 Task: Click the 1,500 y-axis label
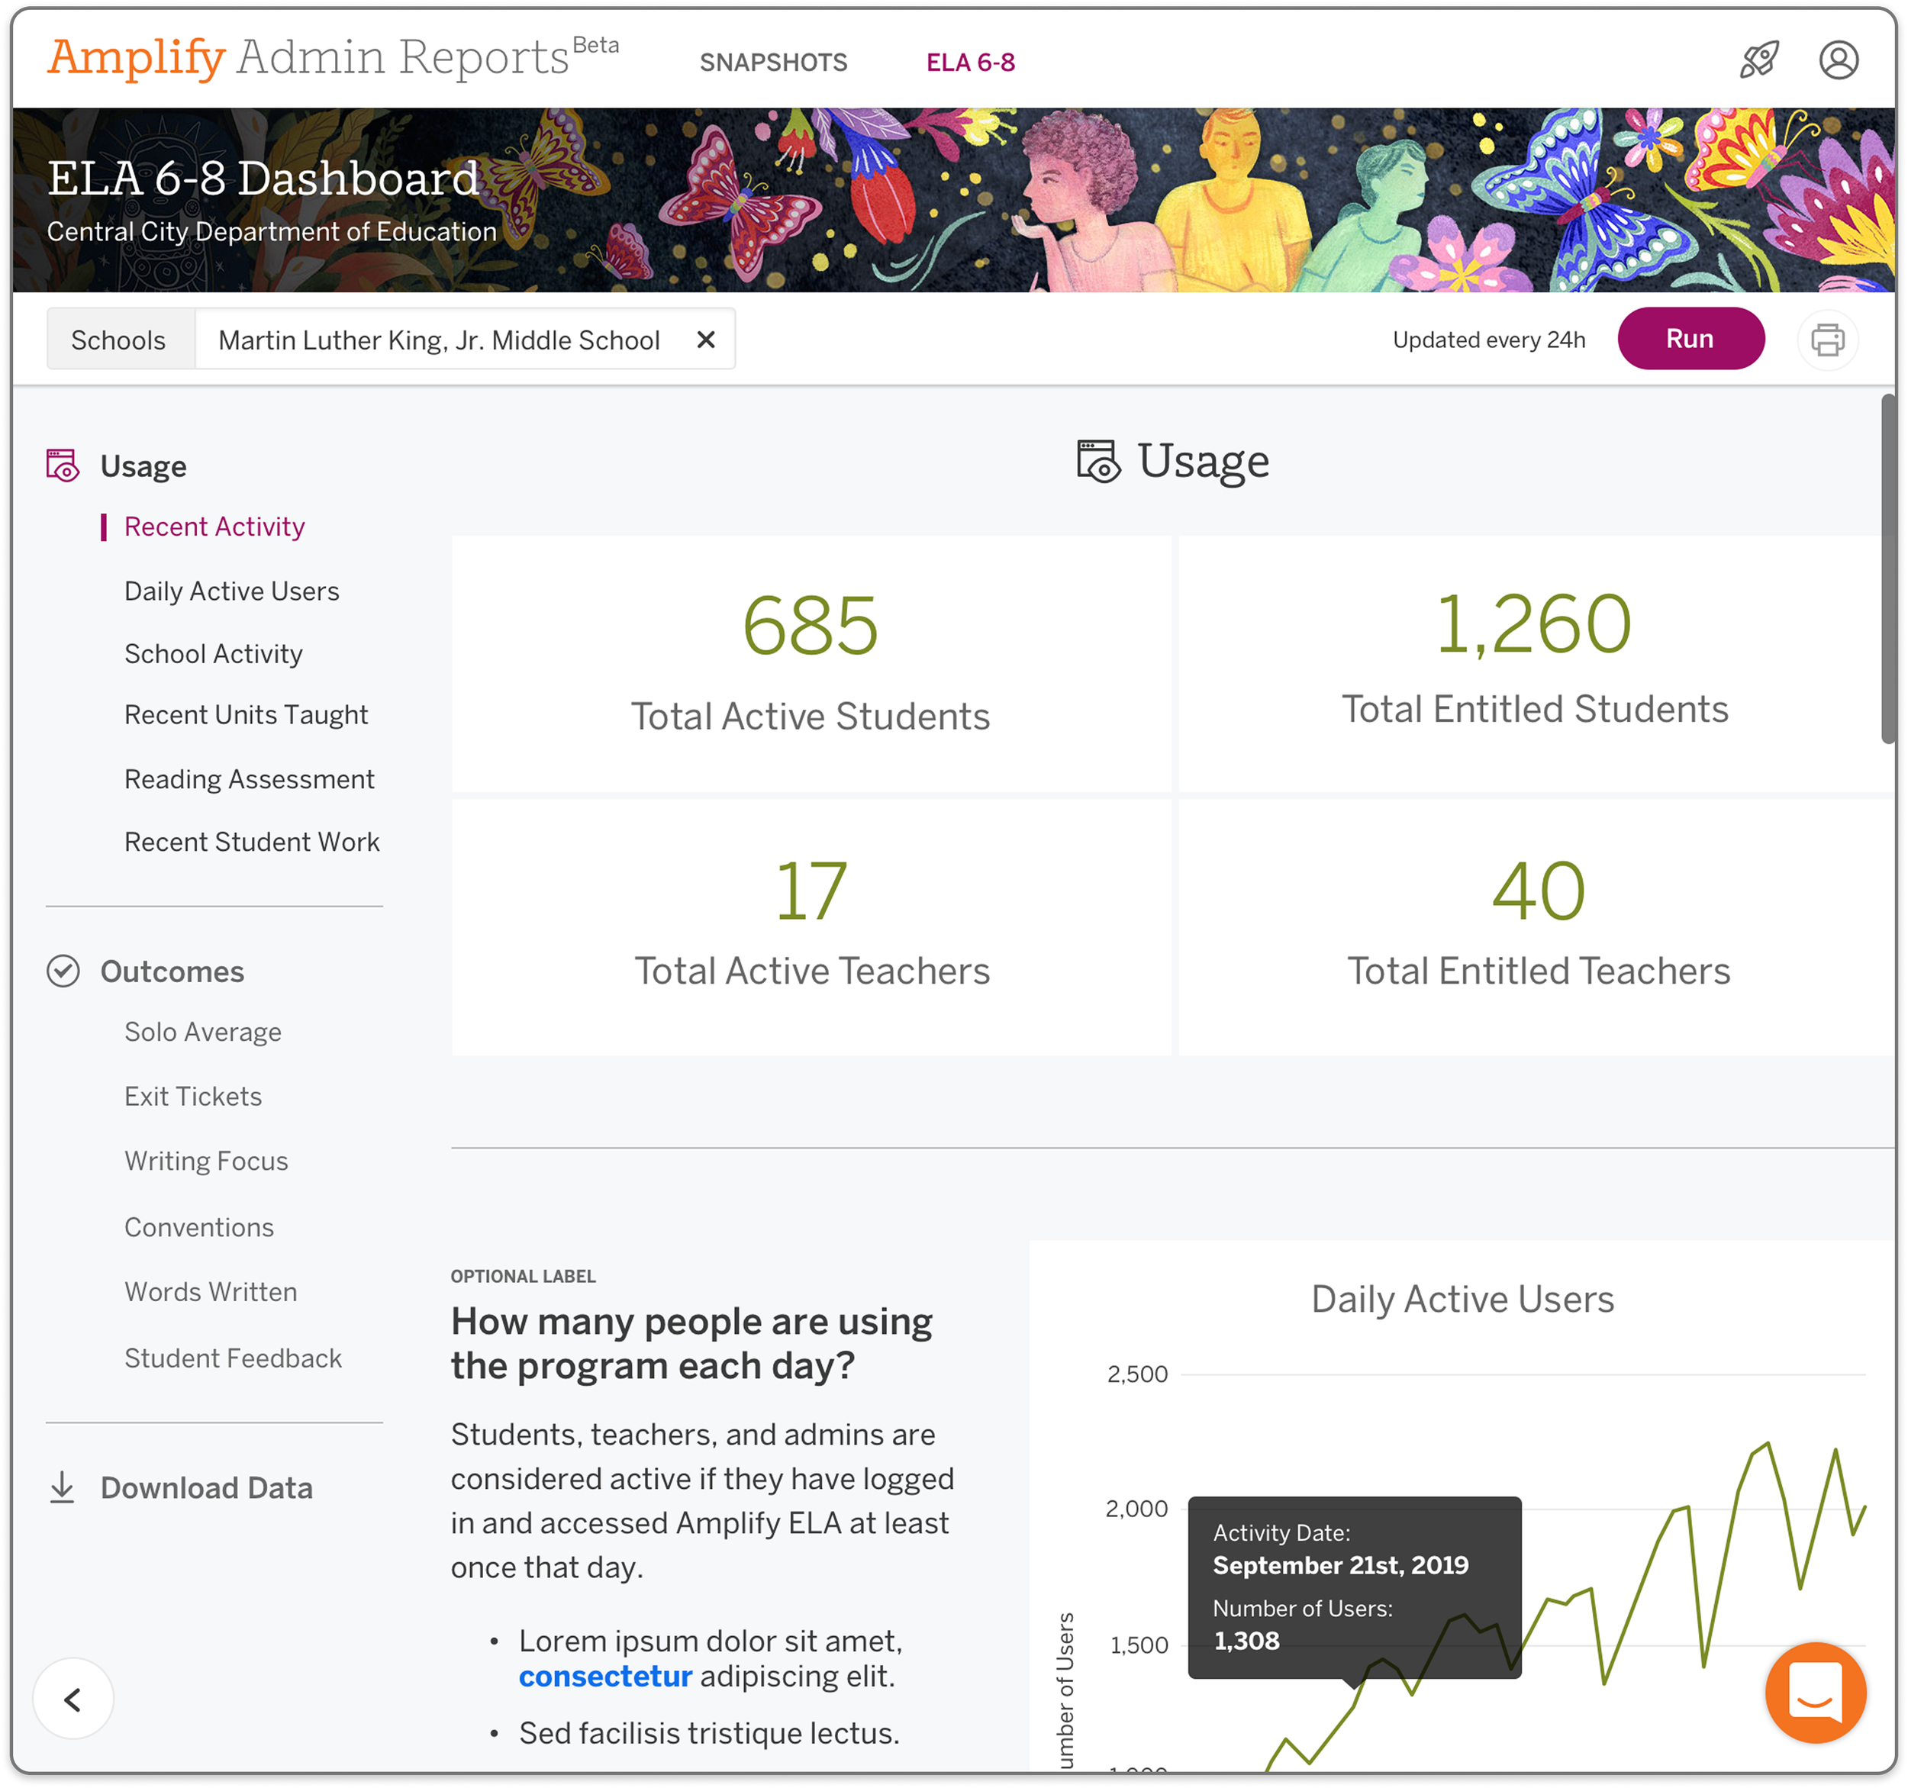(1139, 1645)
